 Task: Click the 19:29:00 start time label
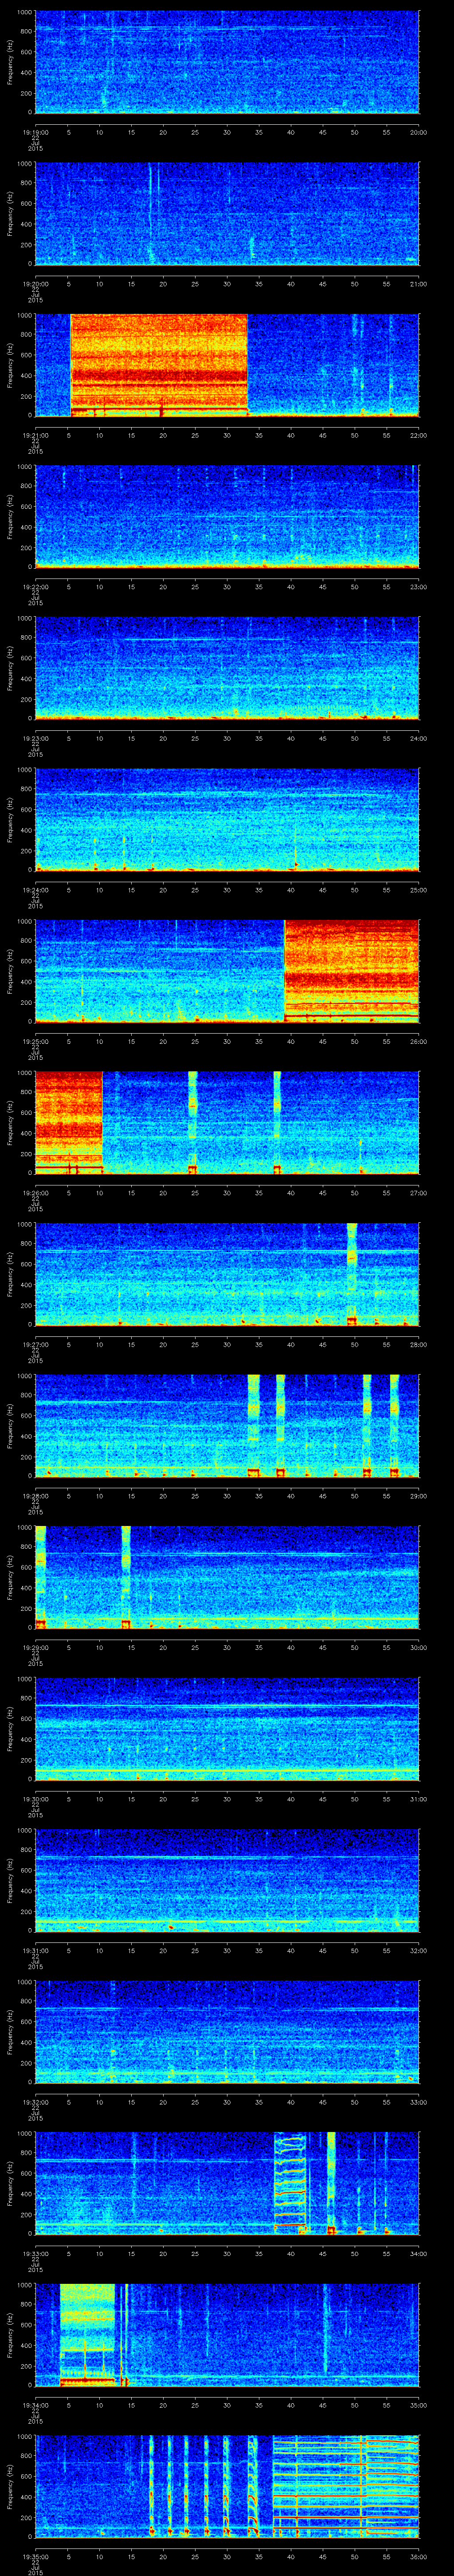tap(35, 1647)
